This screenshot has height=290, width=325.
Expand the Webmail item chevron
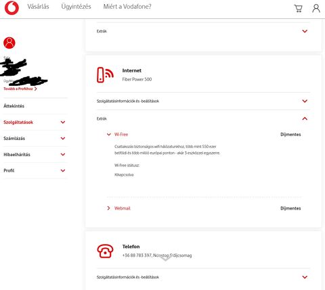(108, 208)
